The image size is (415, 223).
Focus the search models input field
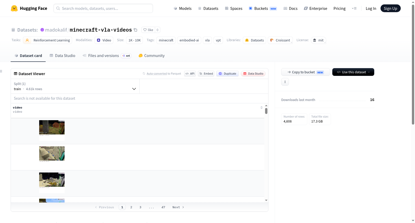point(103,8)
